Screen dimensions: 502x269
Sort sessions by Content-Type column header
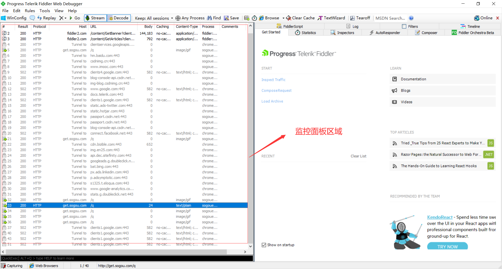(187, 26)
